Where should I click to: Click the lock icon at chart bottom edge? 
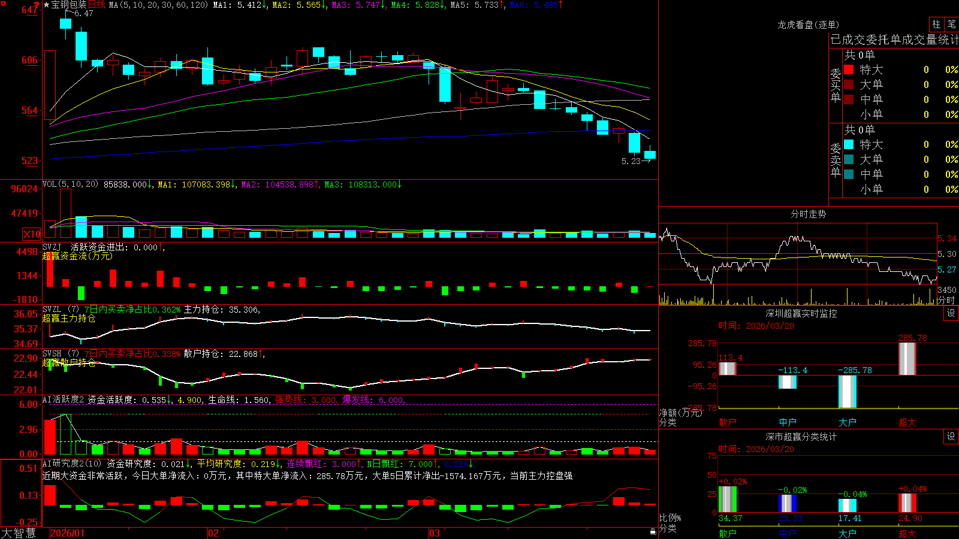click(653, 532)
